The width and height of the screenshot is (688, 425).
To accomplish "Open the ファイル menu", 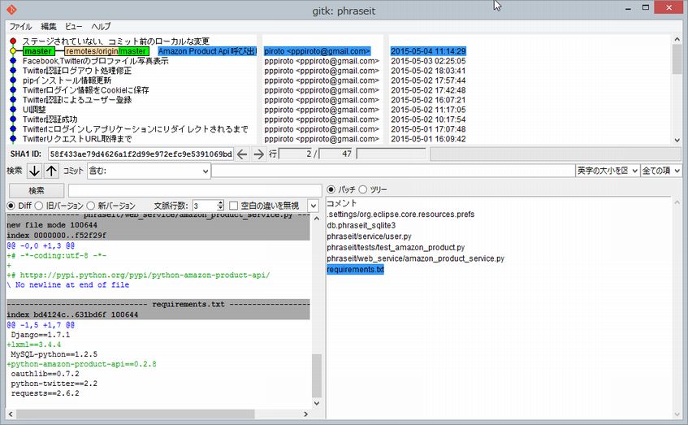I will [20, 27].
